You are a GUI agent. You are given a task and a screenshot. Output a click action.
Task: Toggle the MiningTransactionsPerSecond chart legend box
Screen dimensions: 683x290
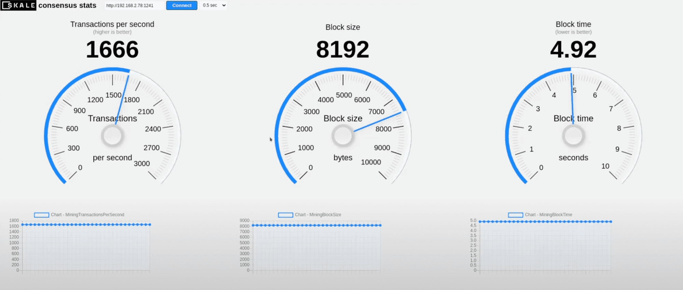[42, 215]
